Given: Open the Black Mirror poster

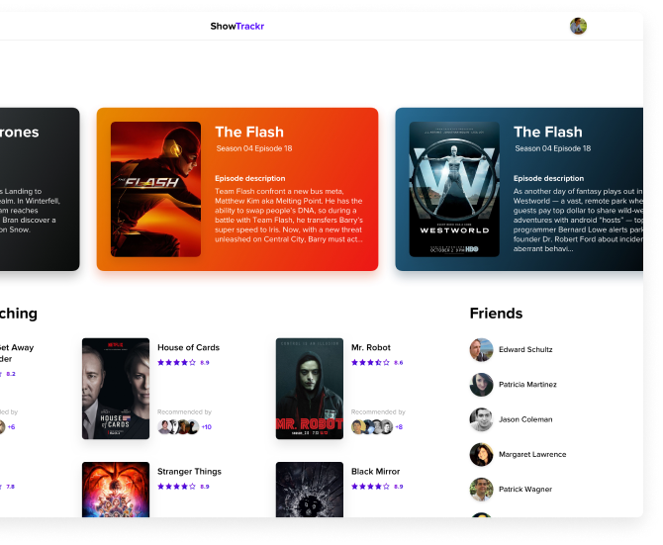Looking at the screenshot, I should click(x=310, y=490).
